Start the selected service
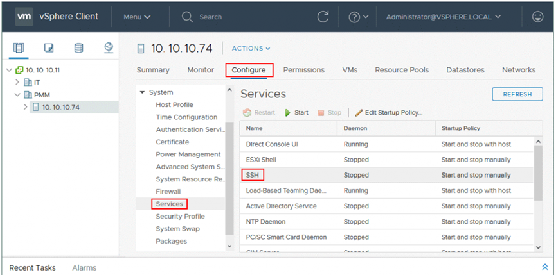The image size is (556, 275). point(297,113)
